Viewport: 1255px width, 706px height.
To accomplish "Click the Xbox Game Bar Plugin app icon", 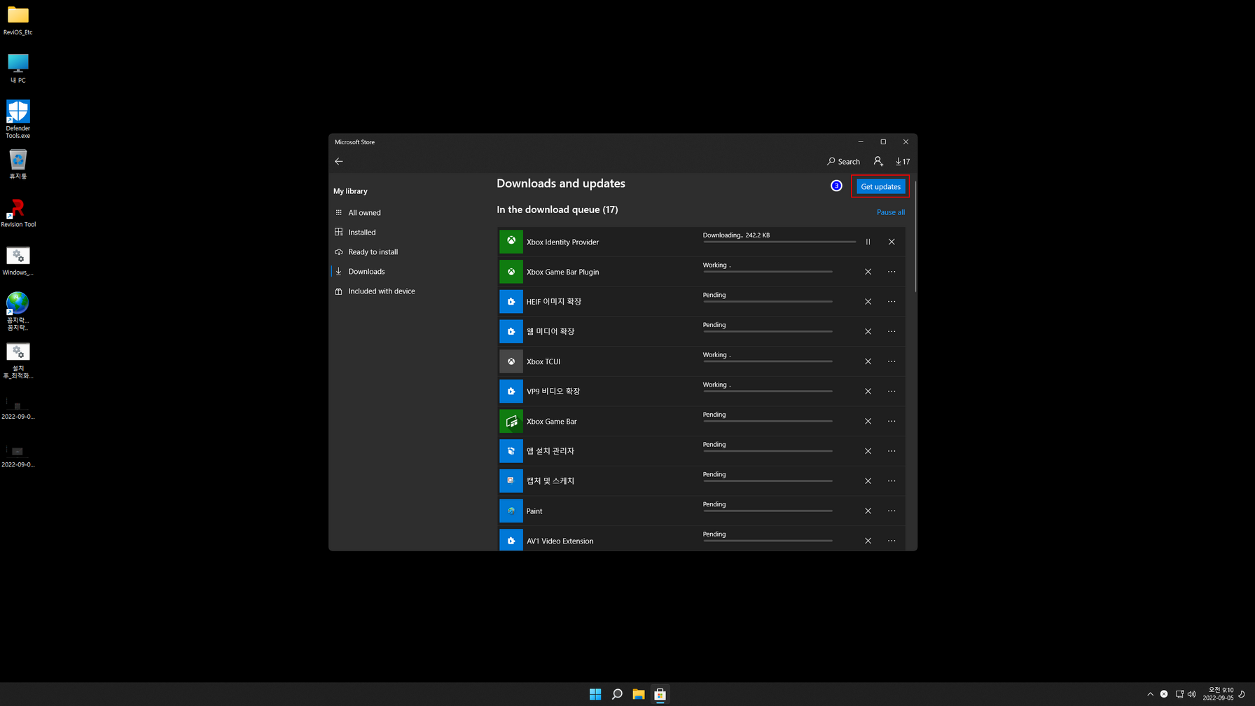I will pyautogui.click(x=511, y=272).
